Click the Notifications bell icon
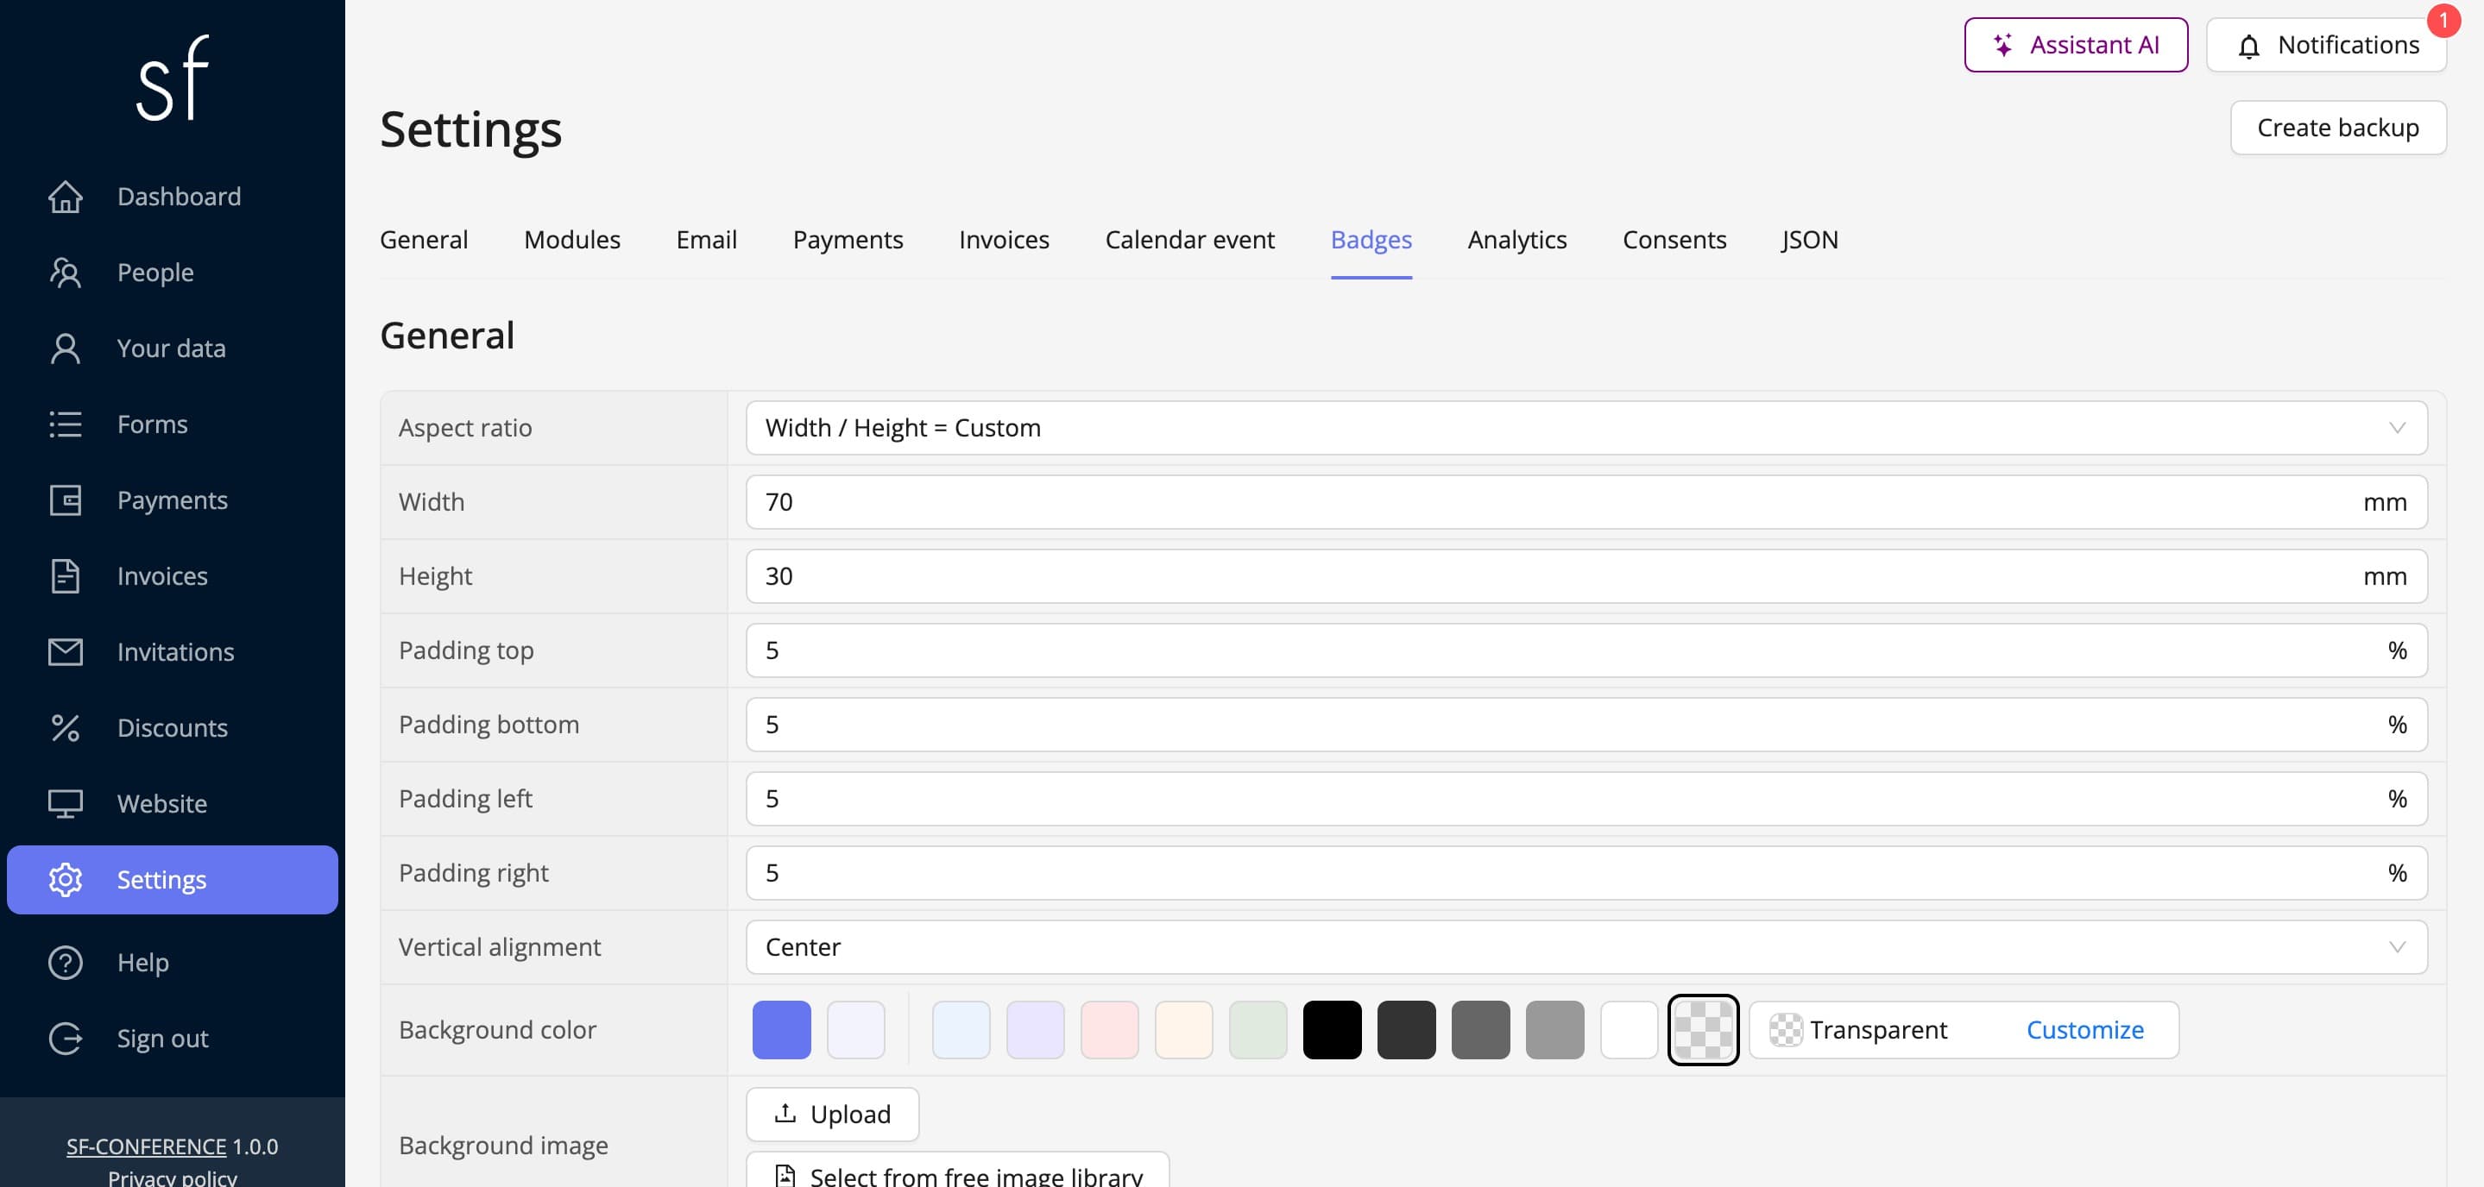This screenshot has width=2484, height=1187. click(2248, 47)
